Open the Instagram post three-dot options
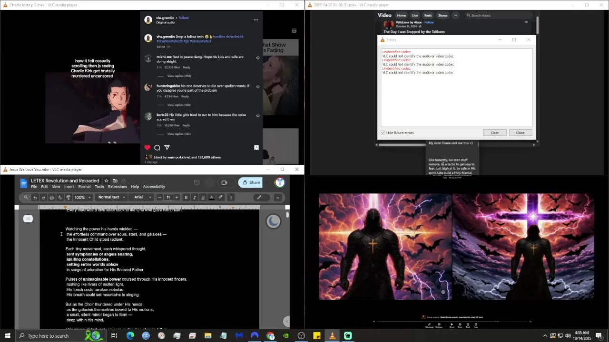The image size is (609, 342). (256, 20)
